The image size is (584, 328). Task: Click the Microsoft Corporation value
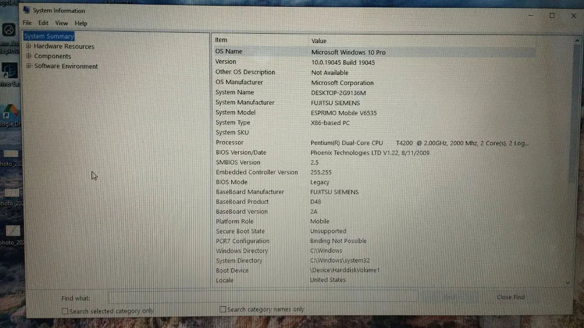(x=342, y=83)
